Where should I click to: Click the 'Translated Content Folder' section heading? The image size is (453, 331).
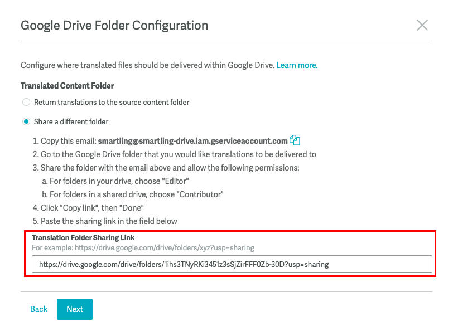pyautogui.click(x=67, y=86)
